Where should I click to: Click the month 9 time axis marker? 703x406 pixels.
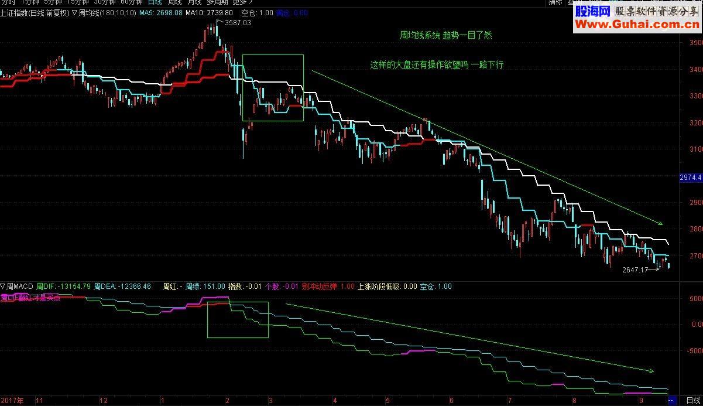point(640,401)
